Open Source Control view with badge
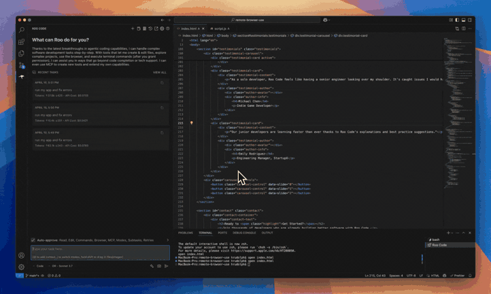The width and height of the screenshot is (491, 294). [22, 65]
